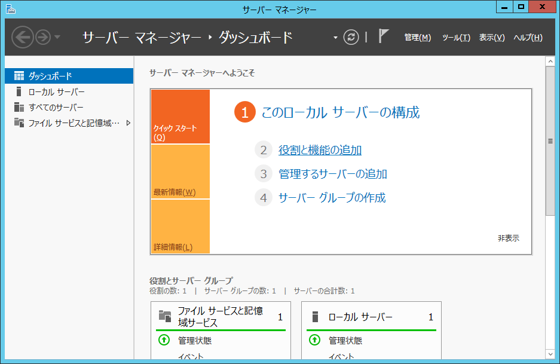This screenshot has height=364, width=560.
Task: Click the green 管理状態 icon in ファイル サービス tile
Action: pos(164,340)
